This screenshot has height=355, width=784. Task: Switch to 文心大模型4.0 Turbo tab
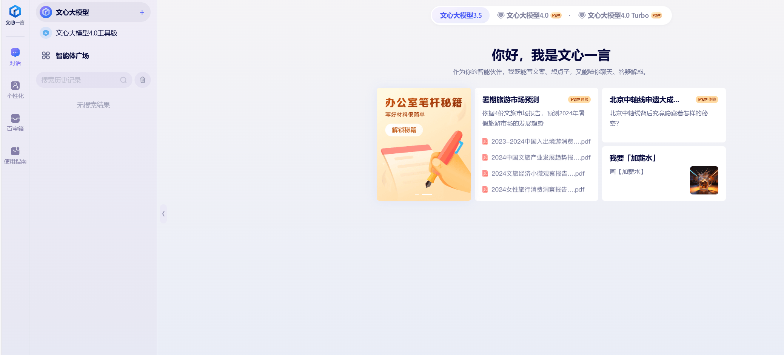[621, 15]
